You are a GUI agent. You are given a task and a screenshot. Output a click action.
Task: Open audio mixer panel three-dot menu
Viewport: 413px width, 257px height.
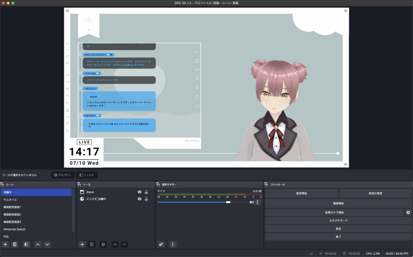pos(173,244)
